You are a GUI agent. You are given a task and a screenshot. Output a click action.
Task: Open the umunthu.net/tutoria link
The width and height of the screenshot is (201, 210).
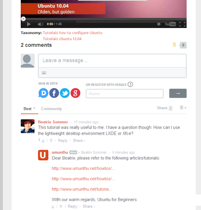[x=82, y=189]
